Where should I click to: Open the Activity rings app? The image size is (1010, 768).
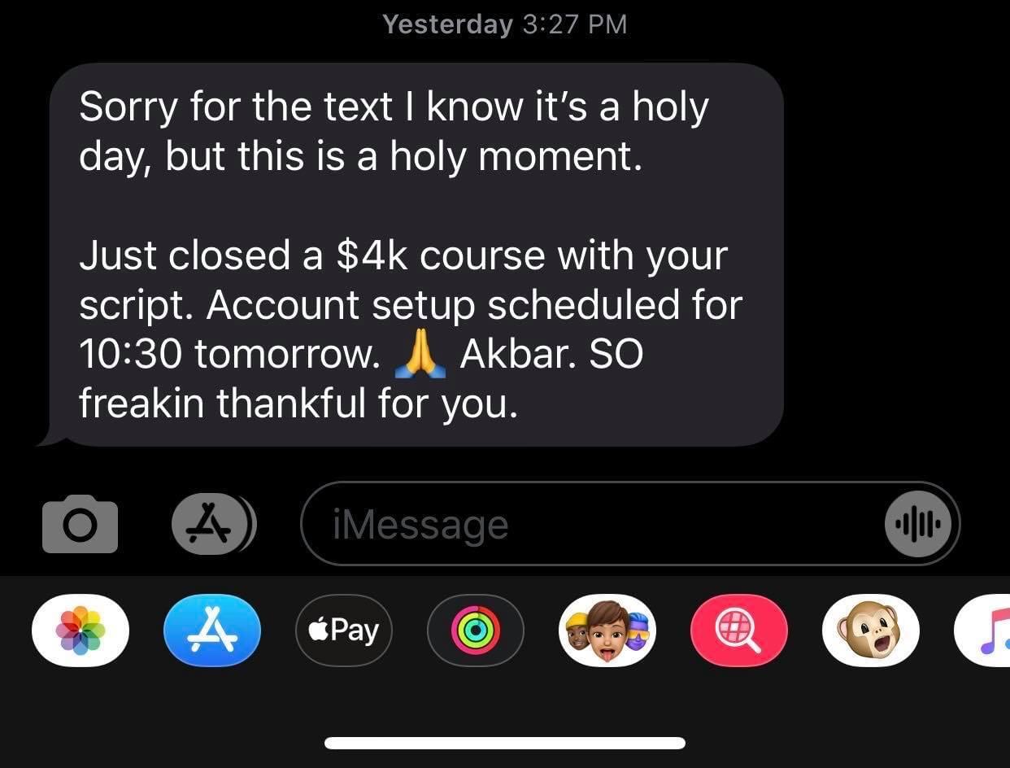[x=476, y=631]
